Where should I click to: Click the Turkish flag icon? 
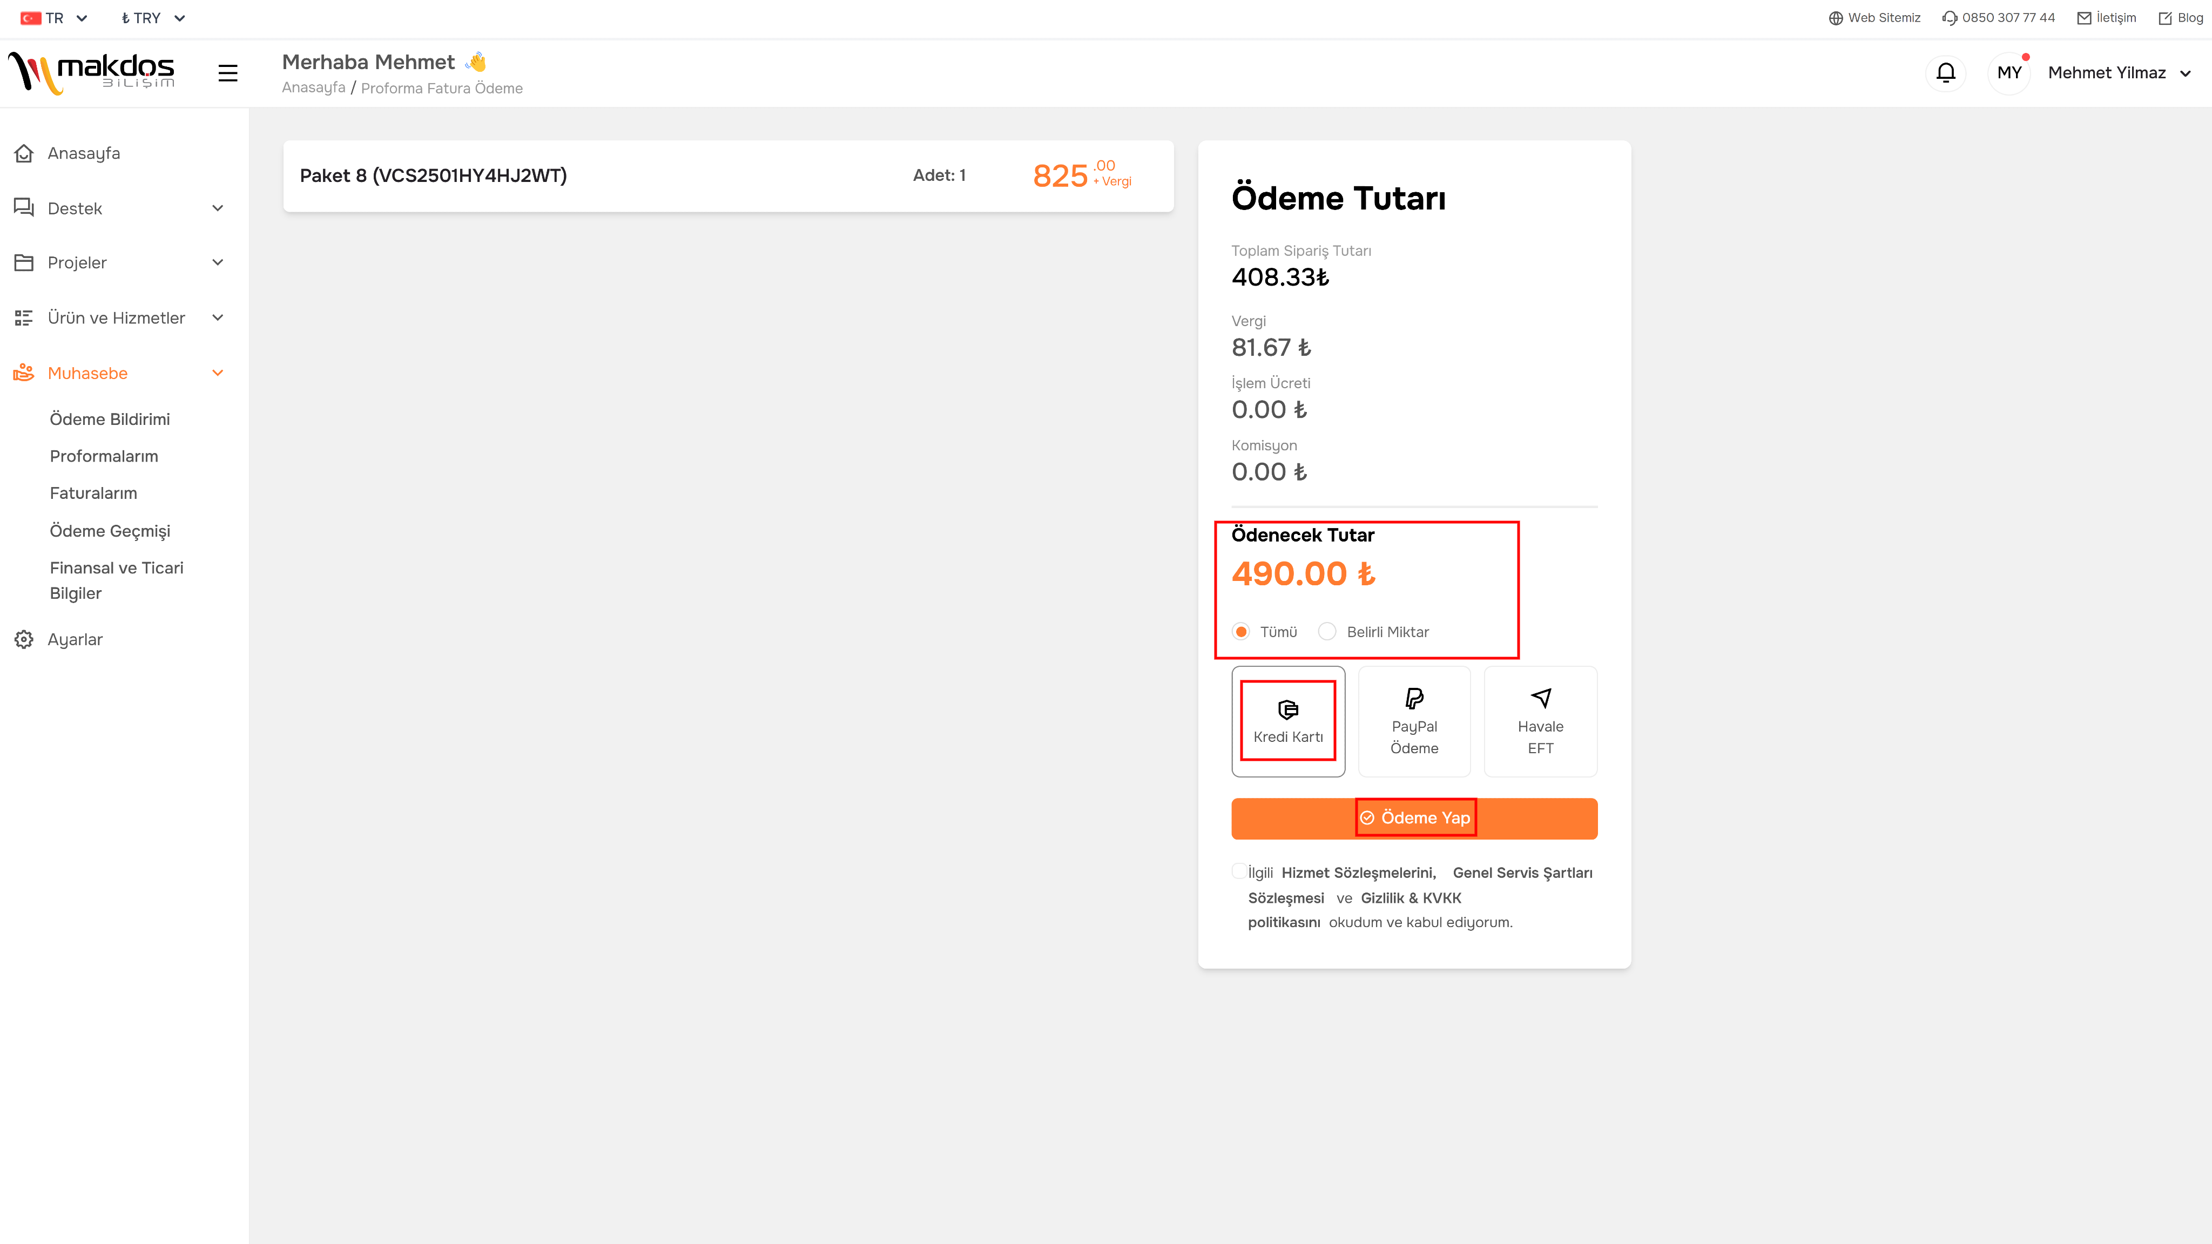pos(31,18)
